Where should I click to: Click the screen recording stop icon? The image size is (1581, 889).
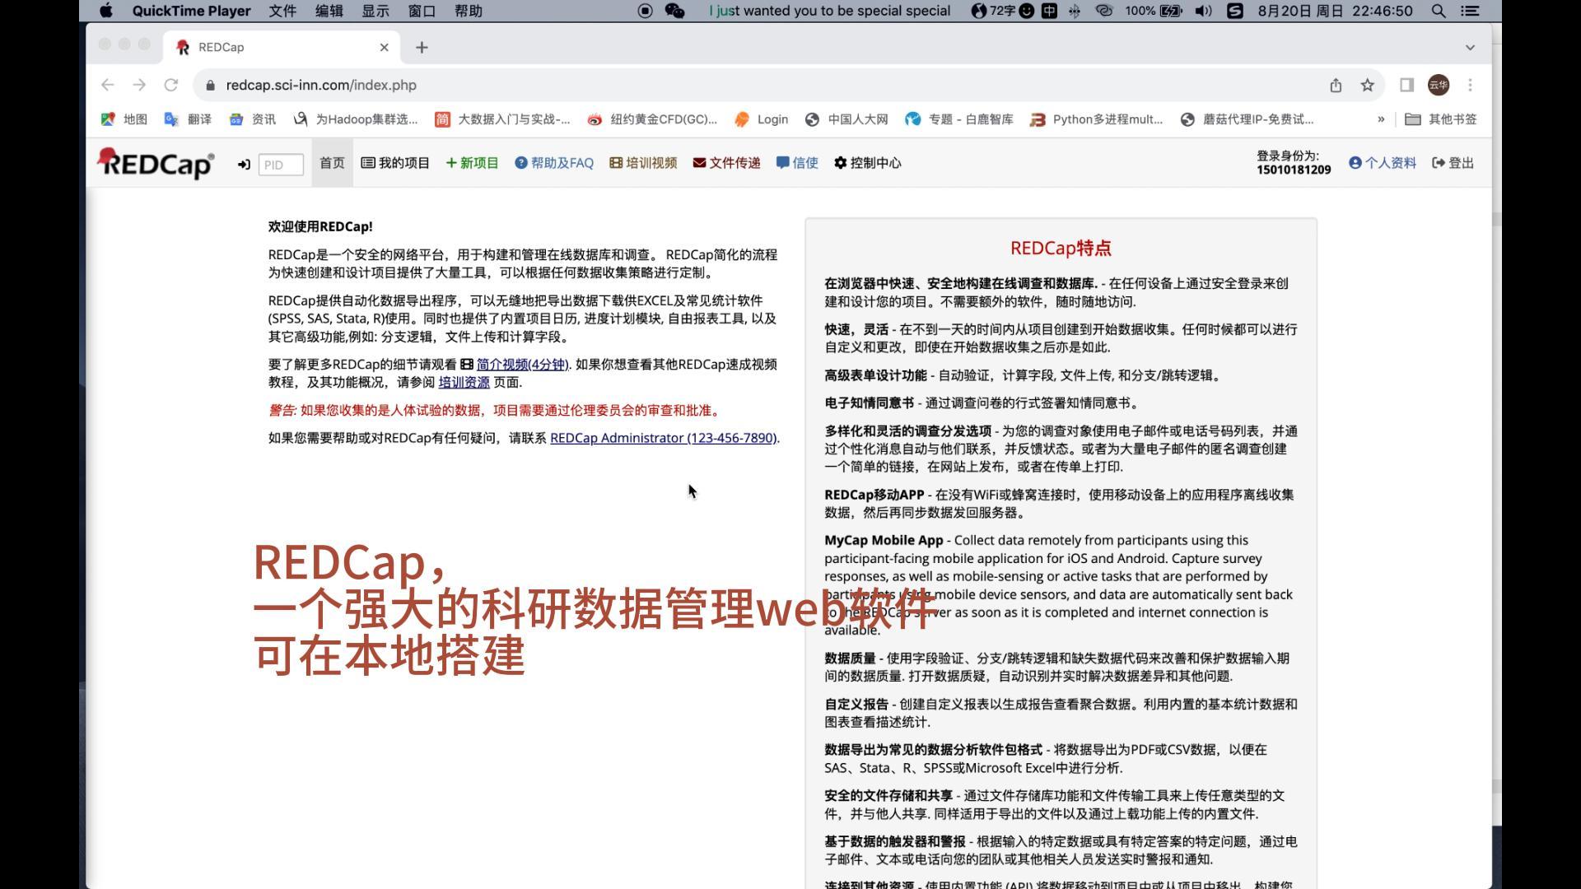(x=646, y=11)
